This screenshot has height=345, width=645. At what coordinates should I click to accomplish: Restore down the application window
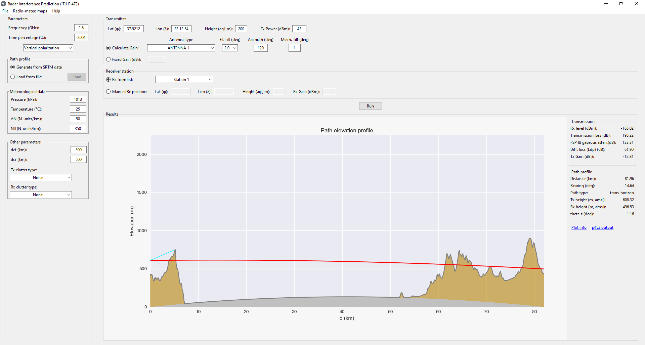coord(621,4)
